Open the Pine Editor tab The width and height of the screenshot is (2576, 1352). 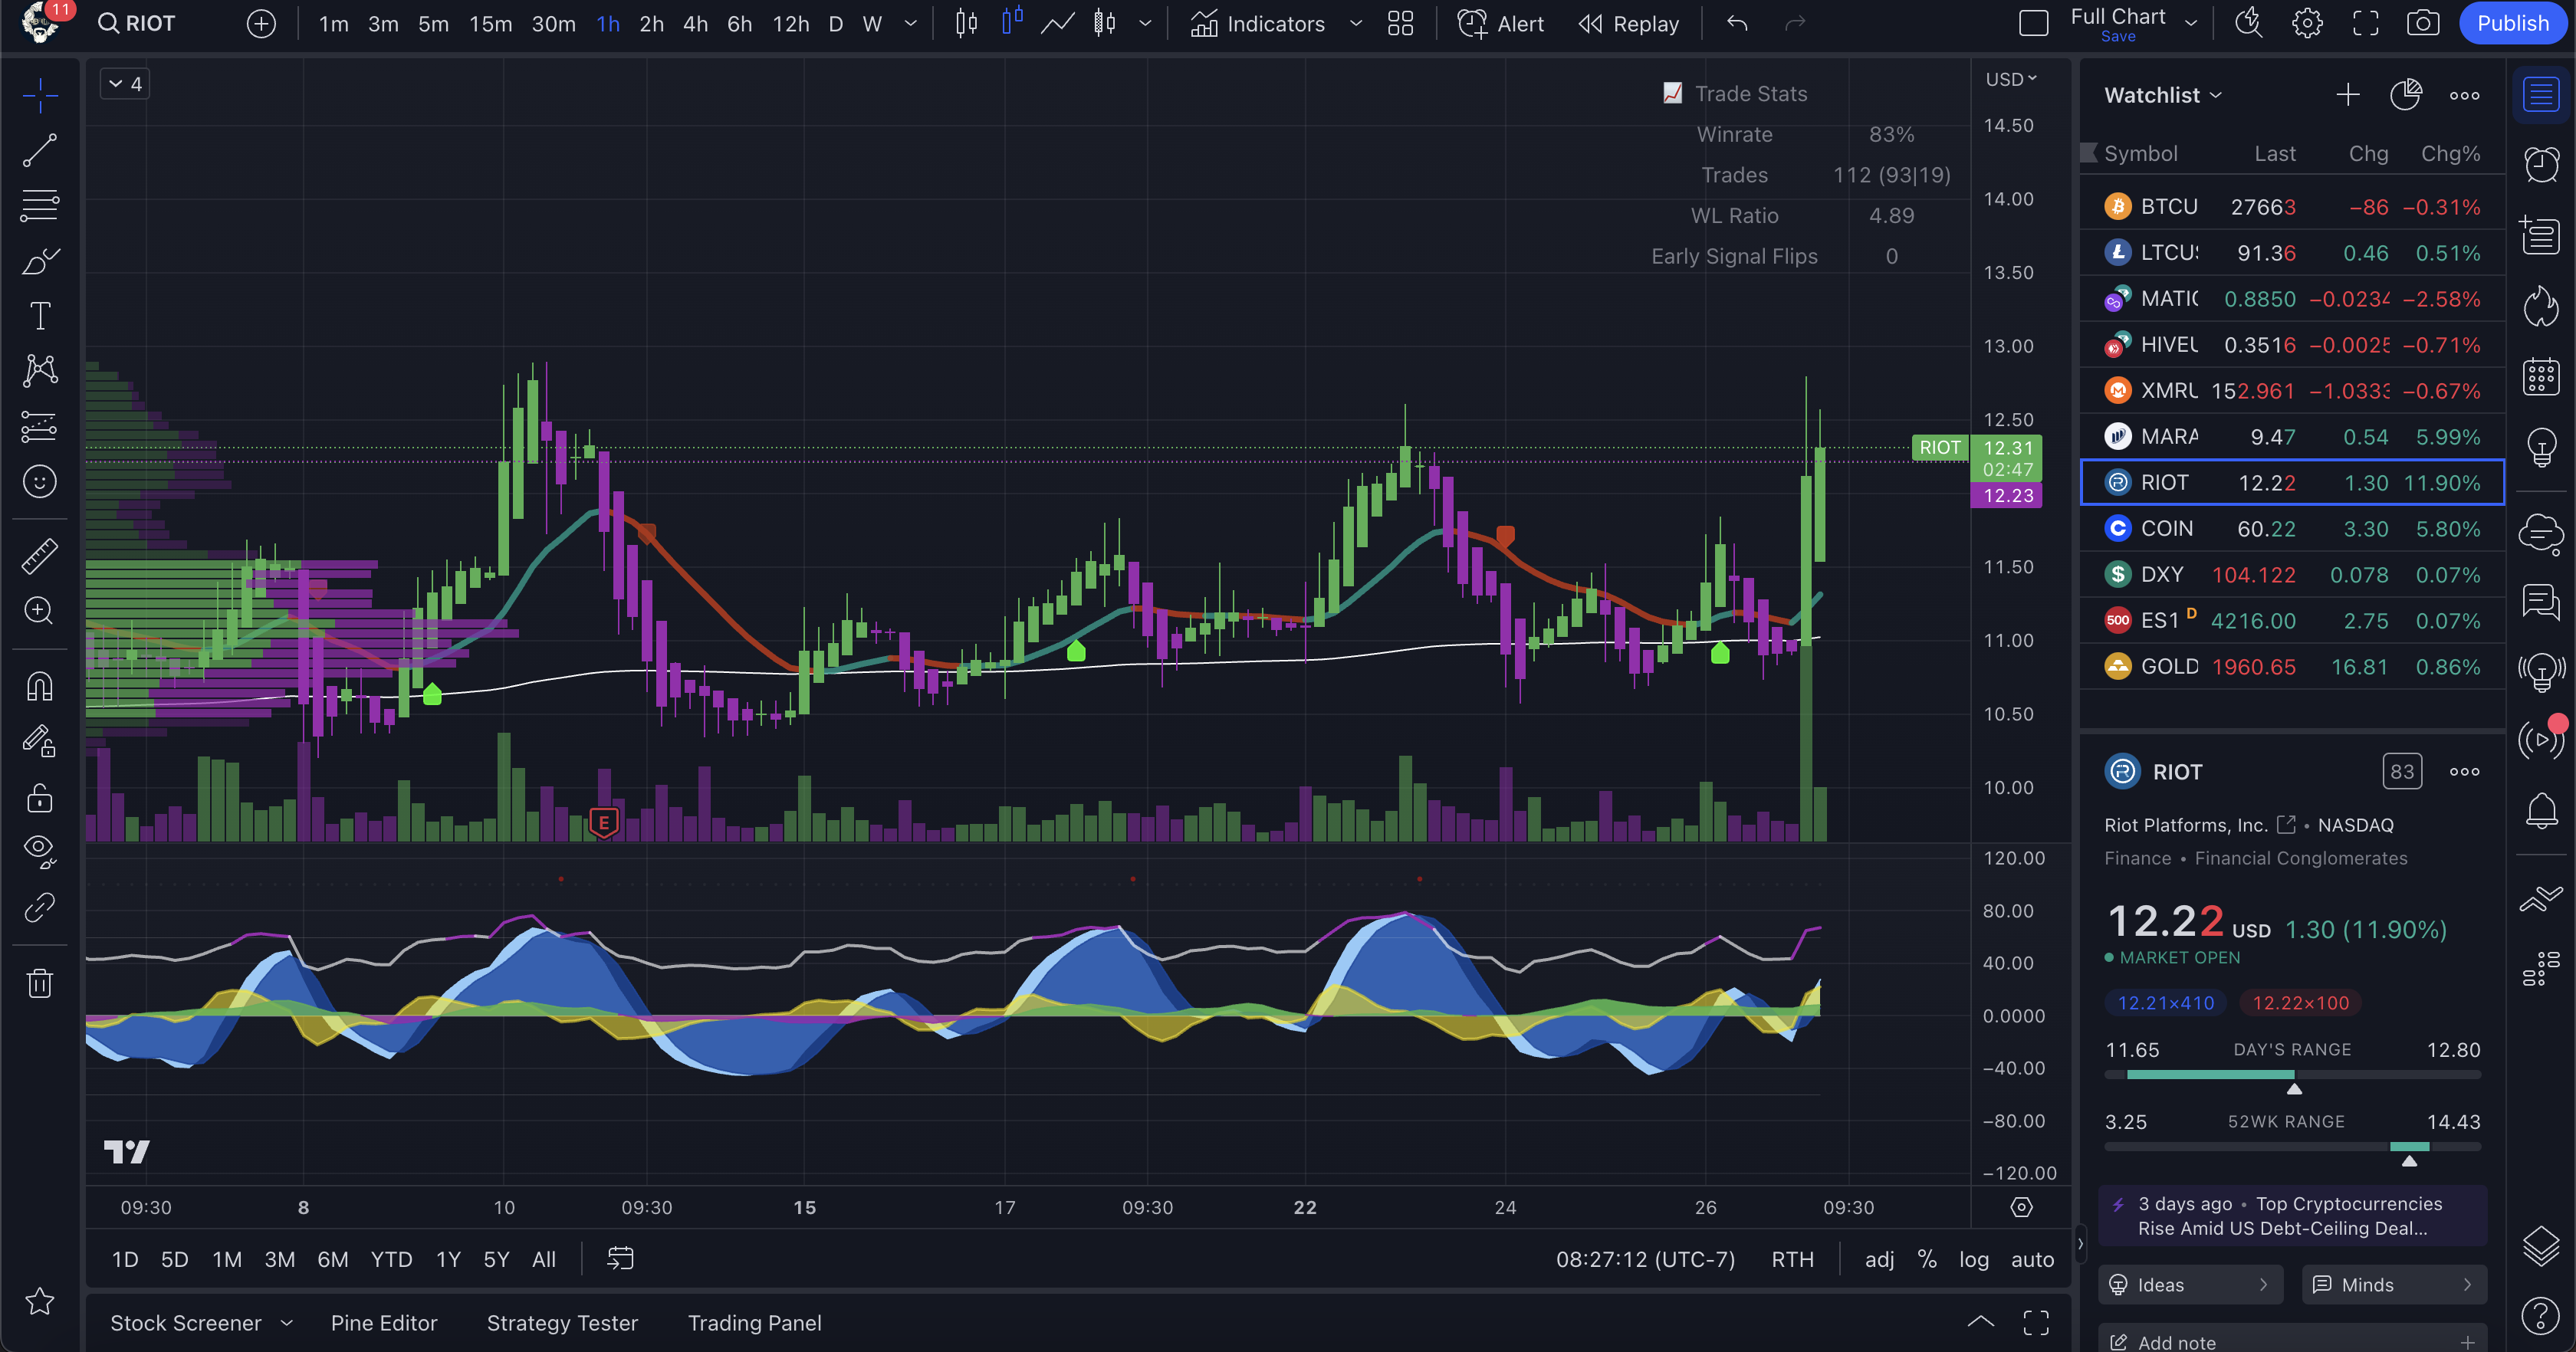[384, 1322]
